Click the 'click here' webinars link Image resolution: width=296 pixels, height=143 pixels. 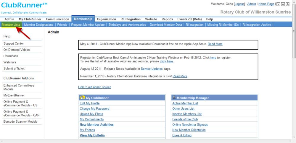coord(166,61)
